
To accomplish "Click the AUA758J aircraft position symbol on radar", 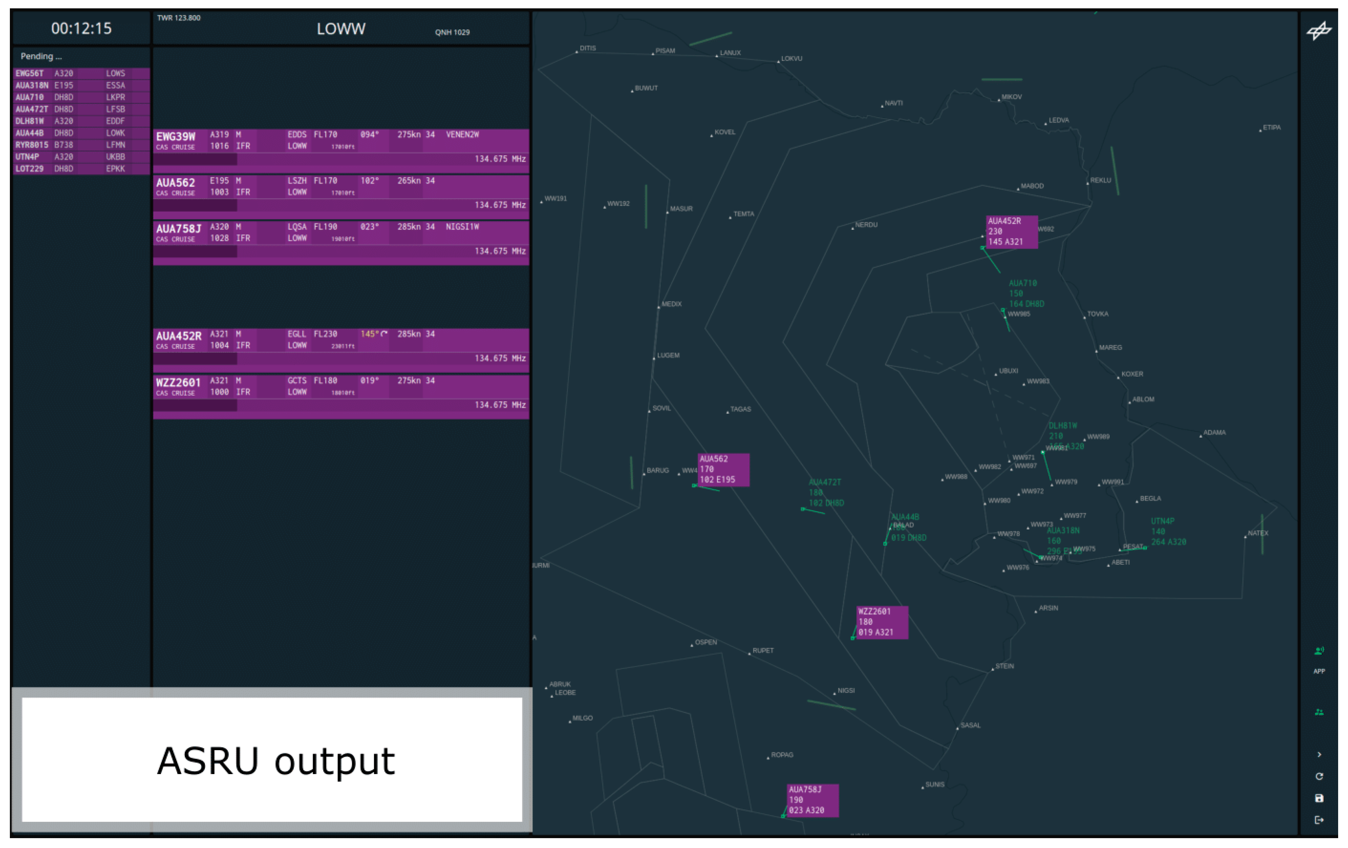I will point(783,816).
